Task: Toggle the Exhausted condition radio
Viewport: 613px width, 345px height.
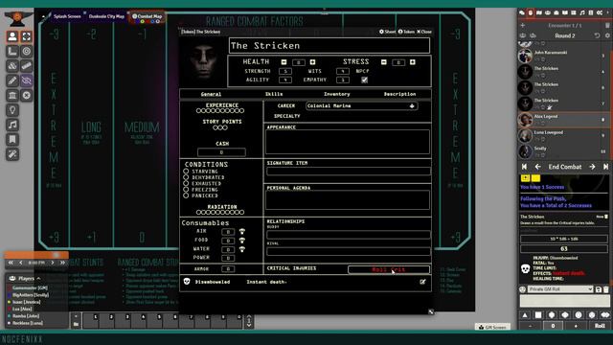Action: coord(186,183)
